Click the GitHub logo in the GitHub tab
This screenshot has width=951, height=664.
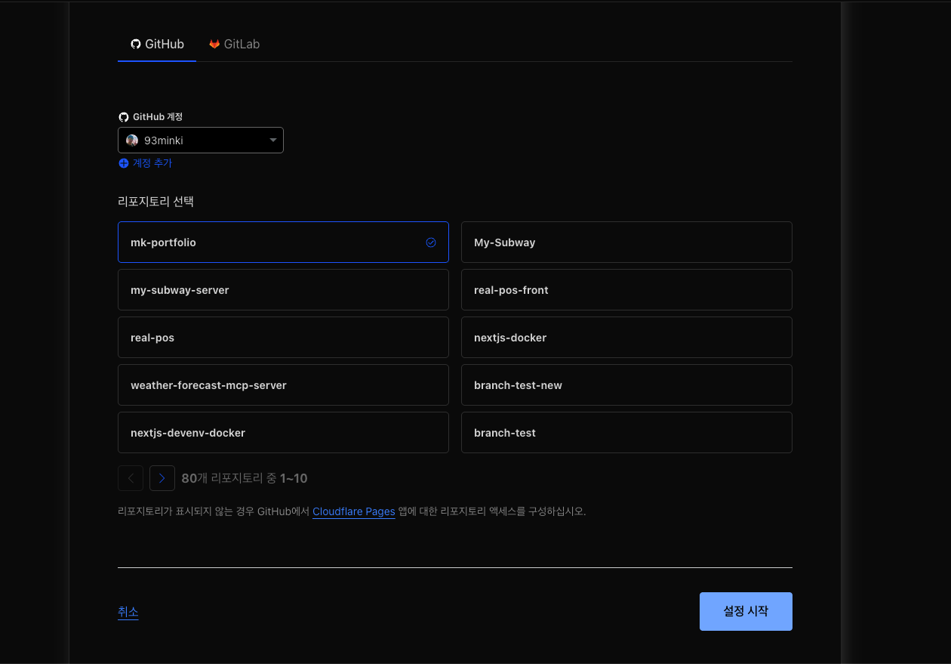(136, 45)
